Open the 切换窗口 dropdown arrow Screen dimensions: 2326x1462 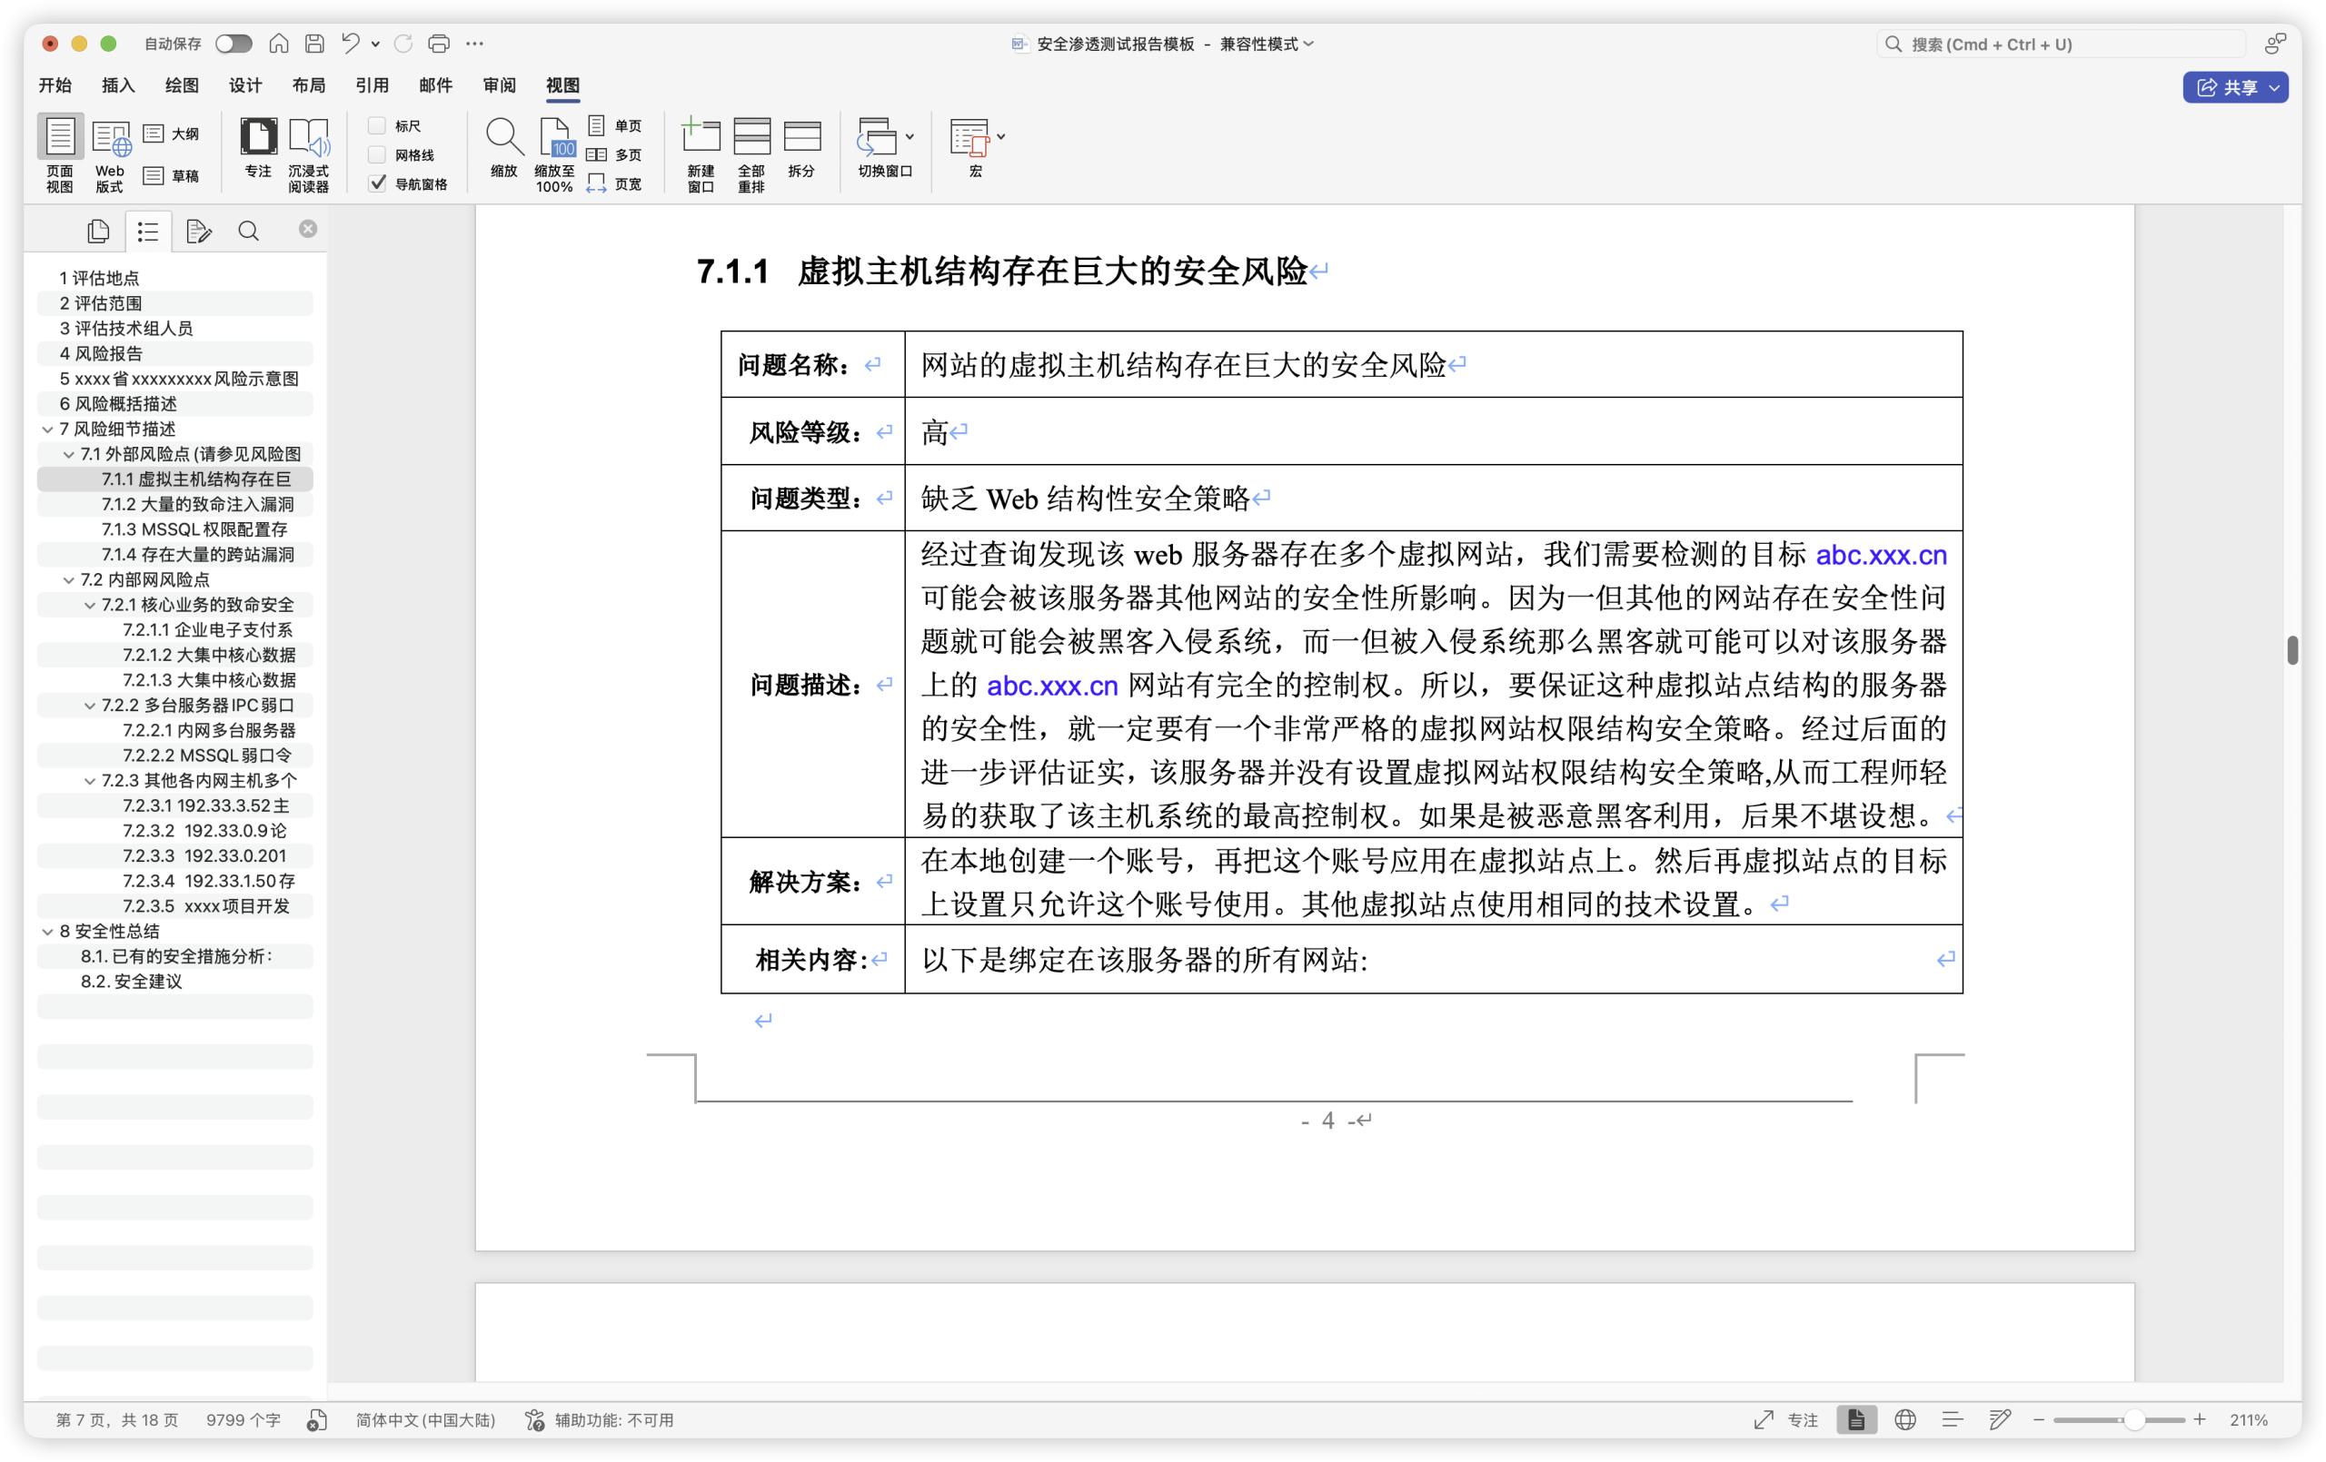[x=909, y=135]
